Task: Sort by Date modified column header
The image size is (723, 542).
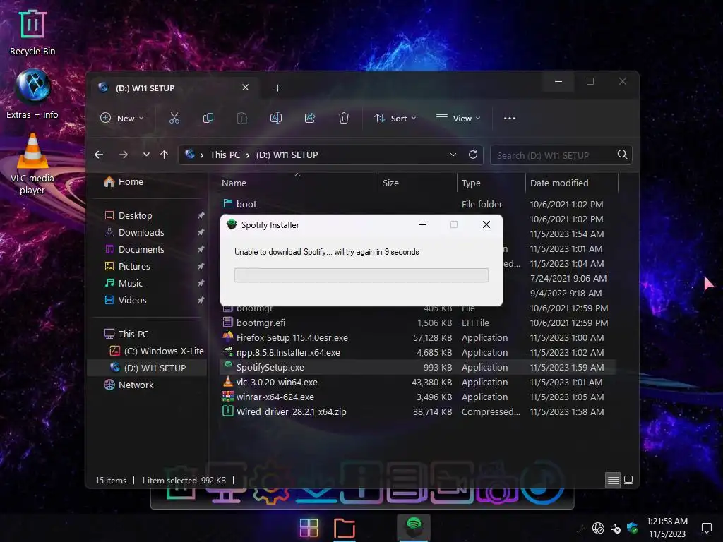Action: pos(572,183)
